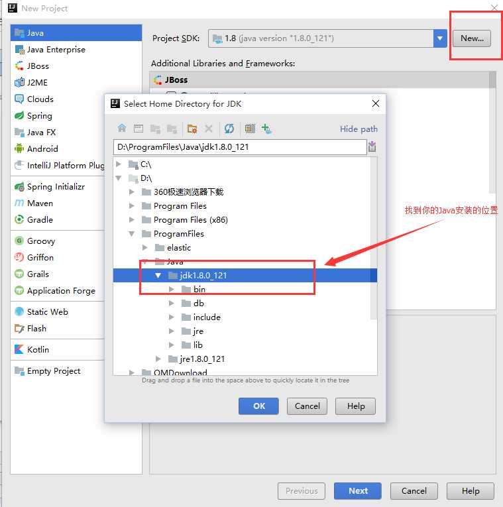Viewport: 503px width, 507px height.
Task: Select the include folder
Action: pyautogui.click(x=201, y=317)
